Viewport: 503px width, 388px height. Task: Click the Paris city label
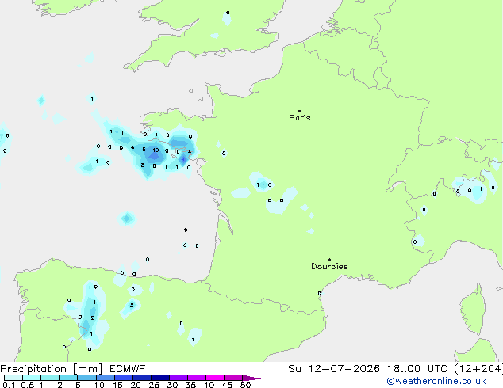coord(300,118)
